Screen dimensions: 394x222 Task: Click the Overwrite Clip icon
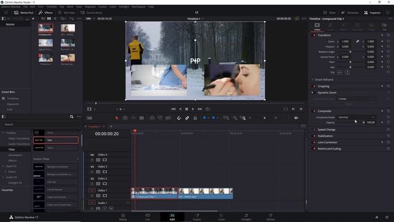point(160,118)
